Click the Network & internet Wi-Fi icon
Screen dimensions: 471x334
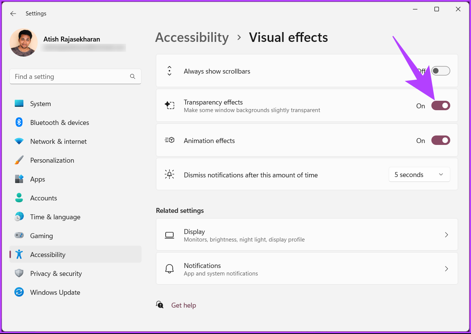pos(19,142)
